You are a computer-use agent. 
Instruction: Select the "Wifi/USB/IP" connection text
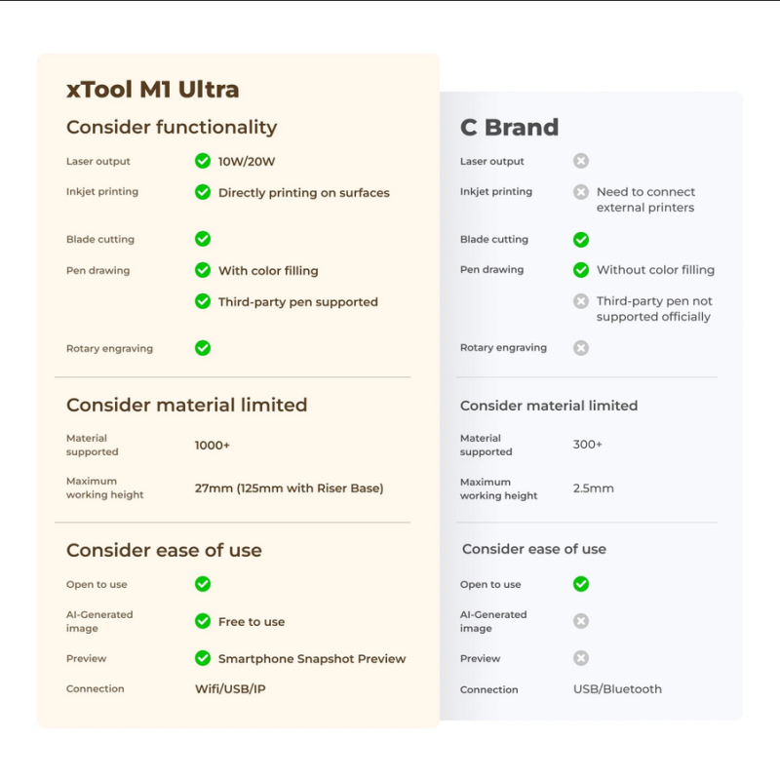[230, 689]
